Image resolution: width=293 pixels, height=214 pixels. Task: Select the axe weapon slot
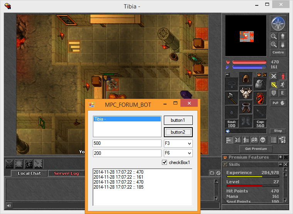232,98
